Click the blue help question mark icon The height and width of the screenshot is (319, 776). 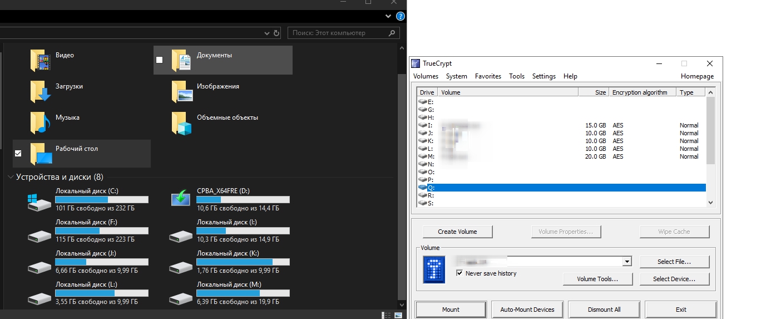400,17
